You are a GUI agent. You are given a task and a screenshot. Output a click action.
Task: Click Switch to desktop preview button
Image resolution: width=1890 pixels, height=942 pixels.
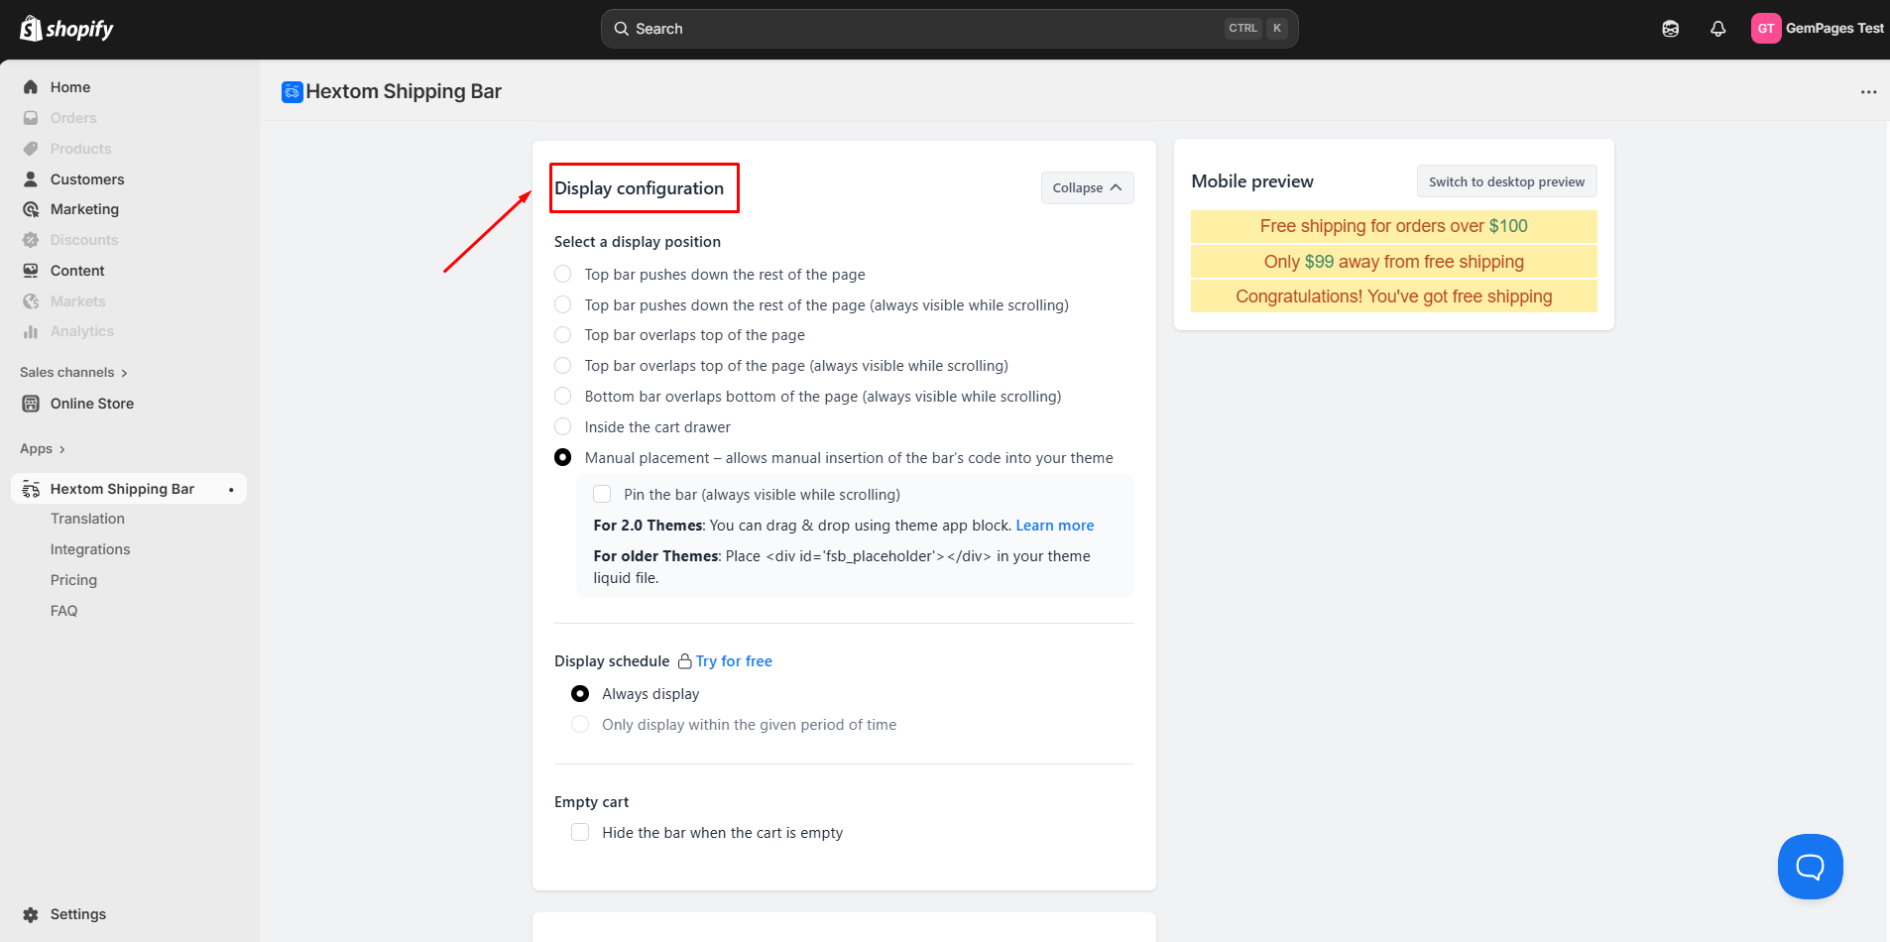[x=1505, y=181]
